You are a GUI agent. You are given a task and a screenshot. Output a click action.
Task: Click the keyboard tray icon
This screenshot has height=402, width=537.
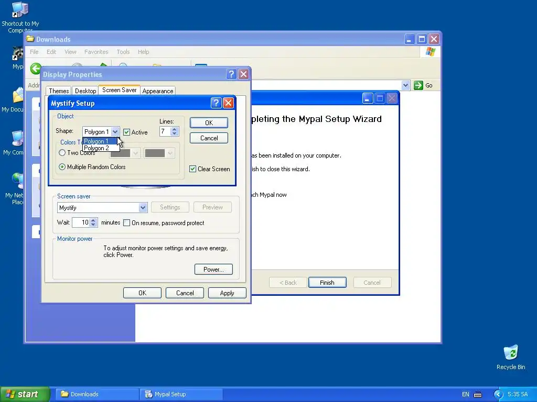pos(478,395)
